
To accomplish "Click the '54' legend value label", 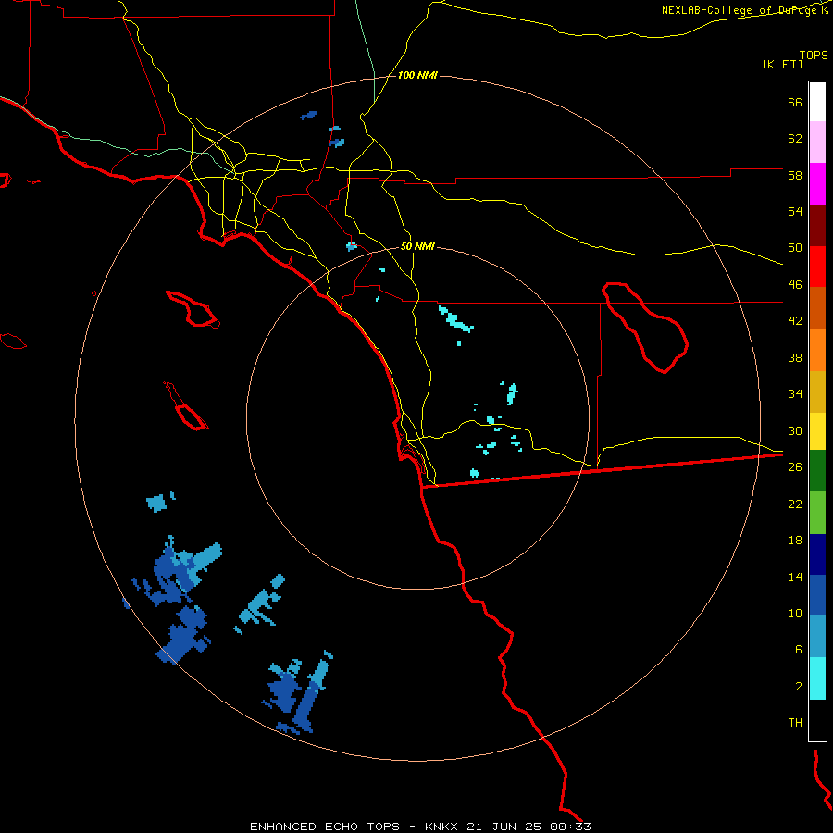I will pyautogui.click(x=795, y=211).
